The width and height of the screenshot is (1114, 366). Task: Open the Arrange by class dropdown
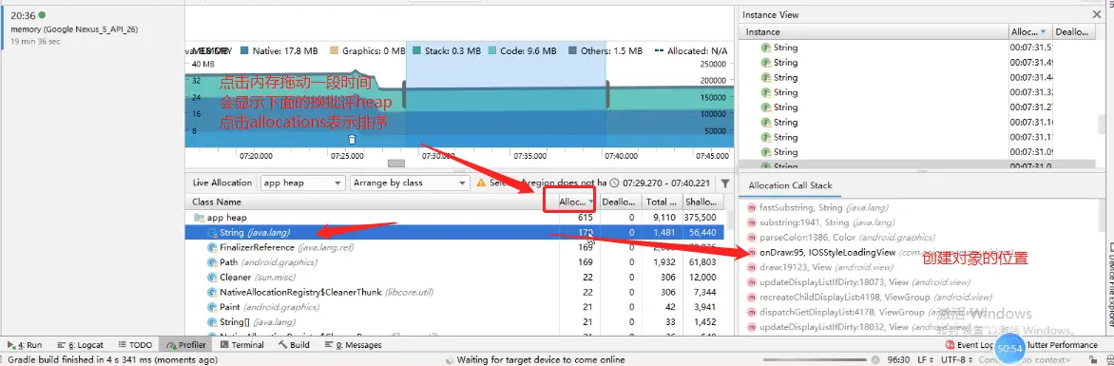click(x=410, y=183)
